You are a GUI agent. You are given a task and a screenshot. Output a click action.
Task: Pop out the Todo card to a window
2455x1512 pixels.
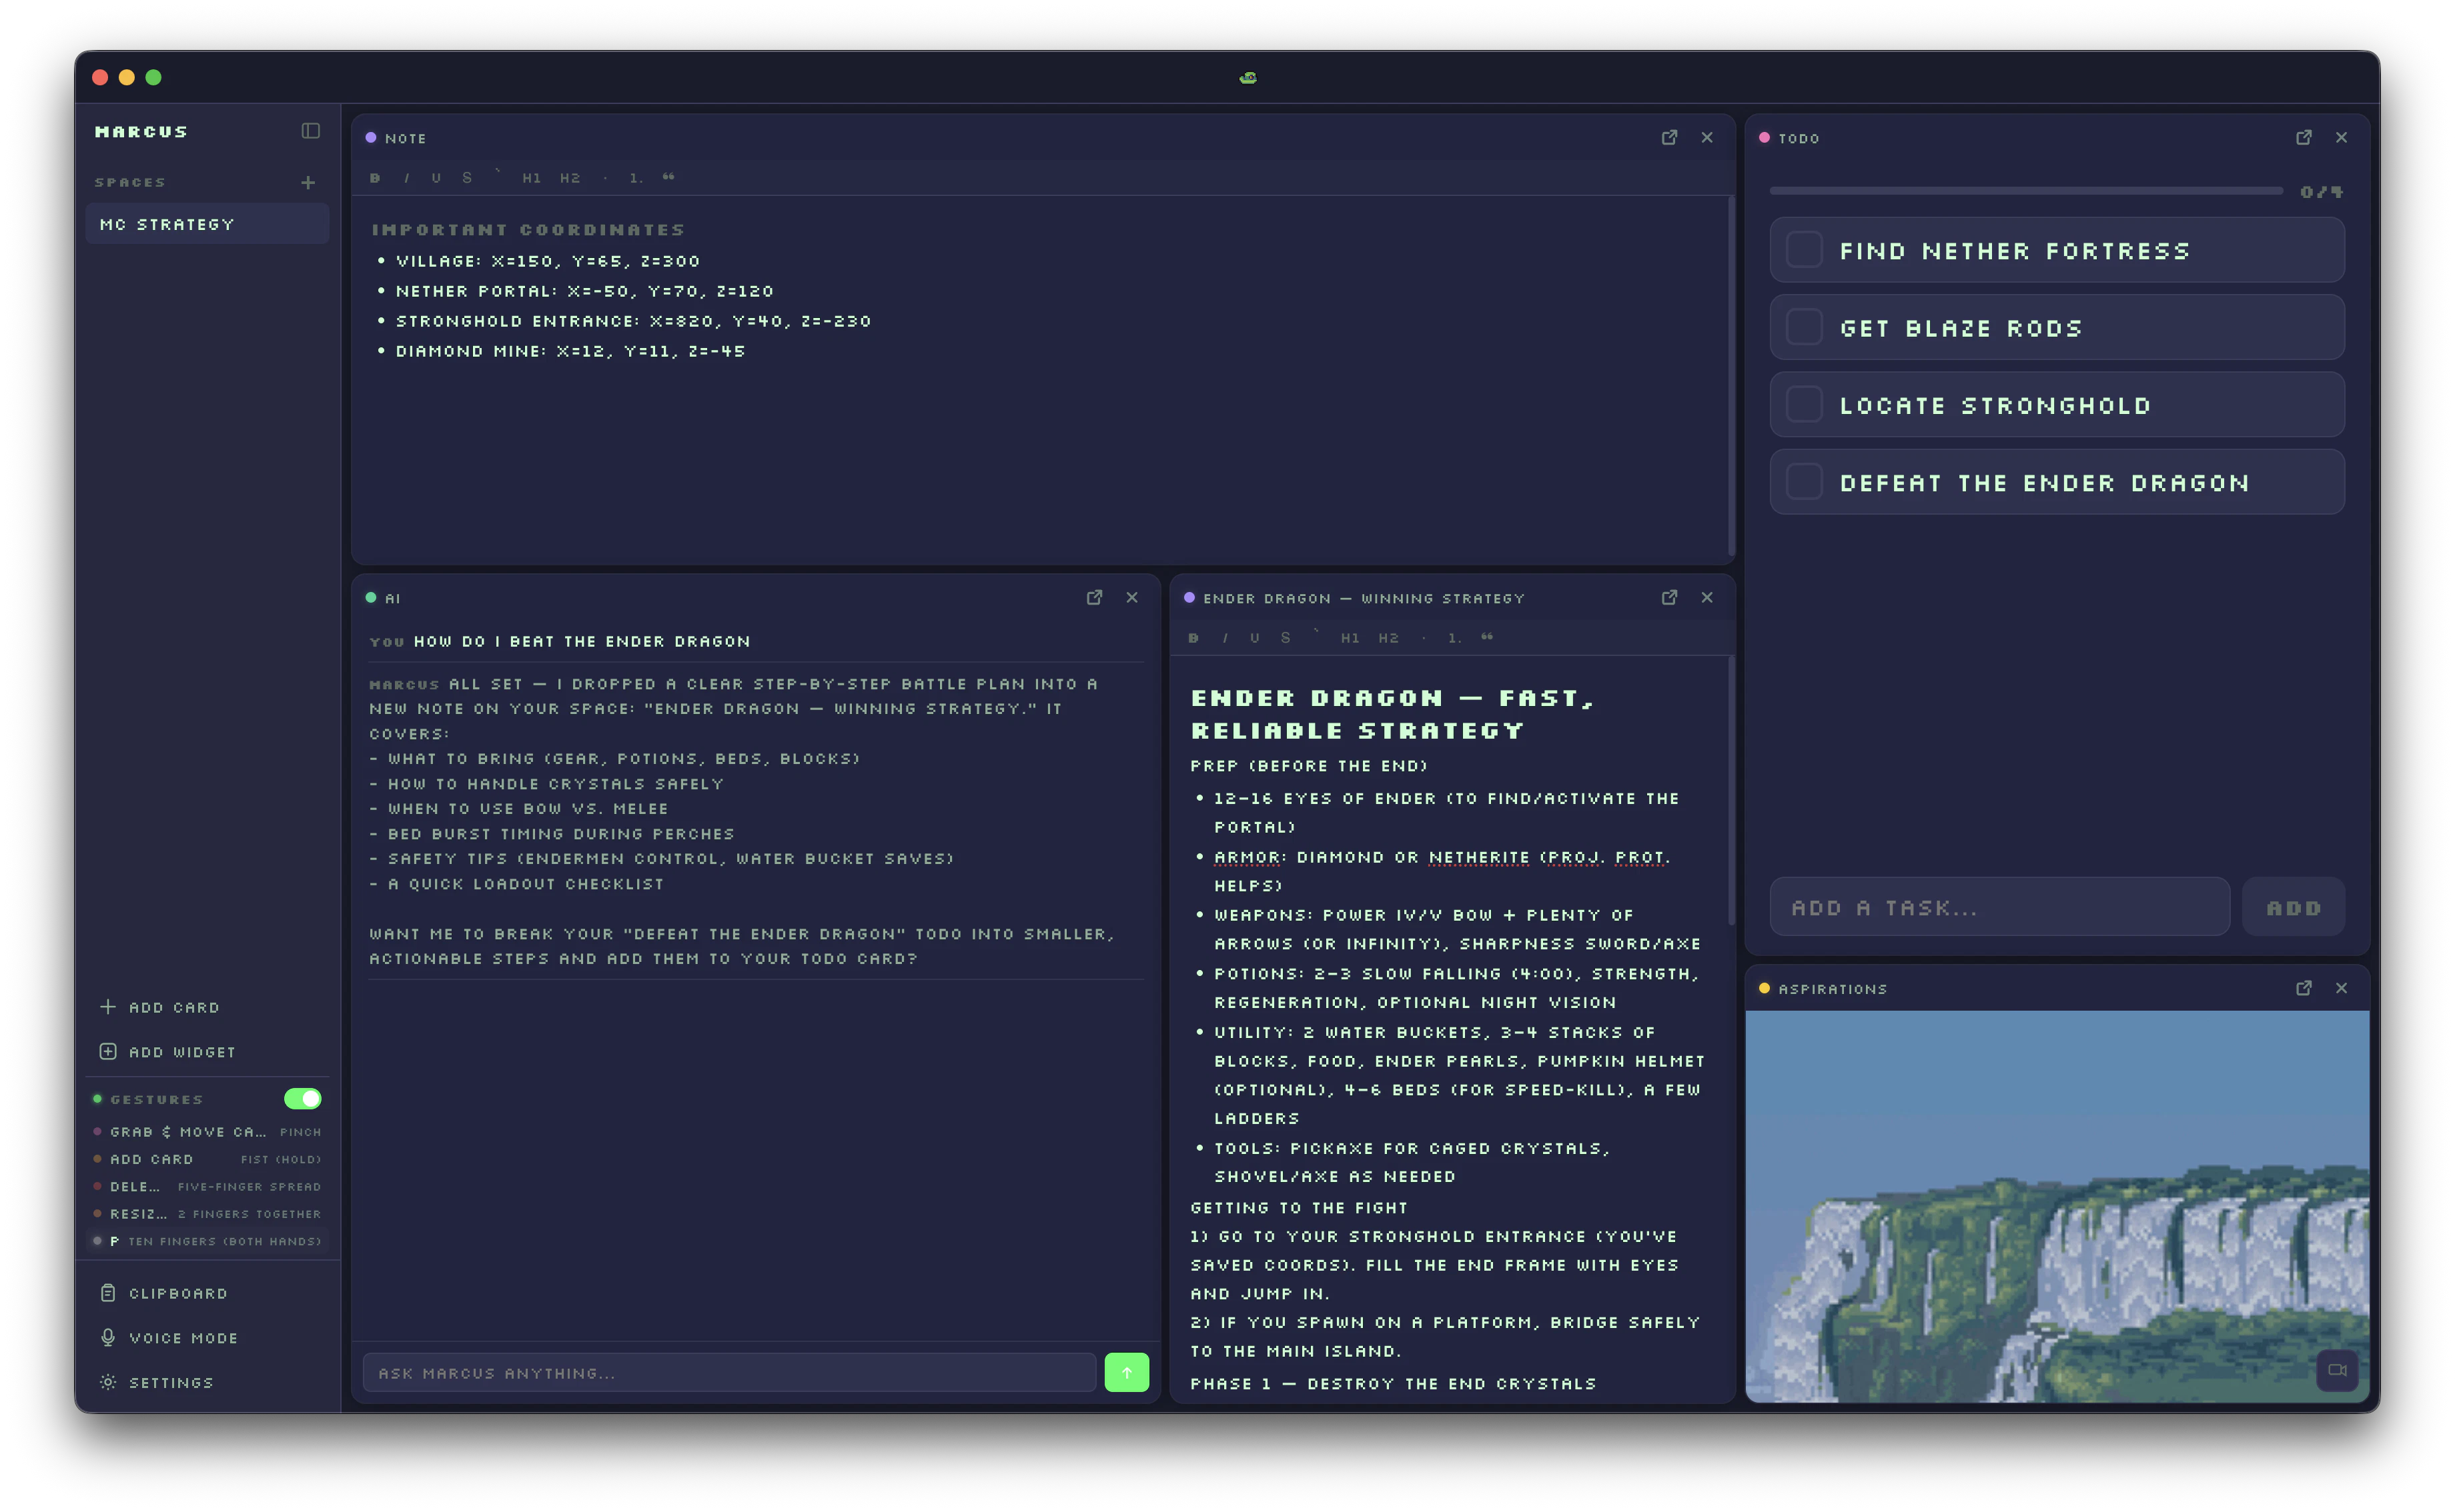tap(2304, 137)
